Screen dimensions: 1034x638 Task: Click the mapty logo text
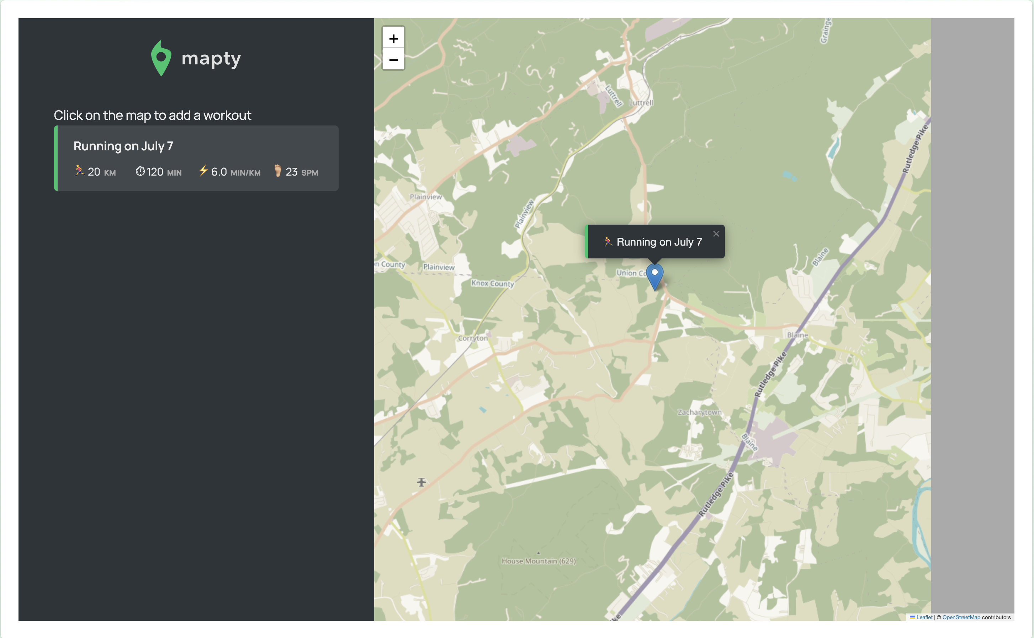[x=211, y=59]
